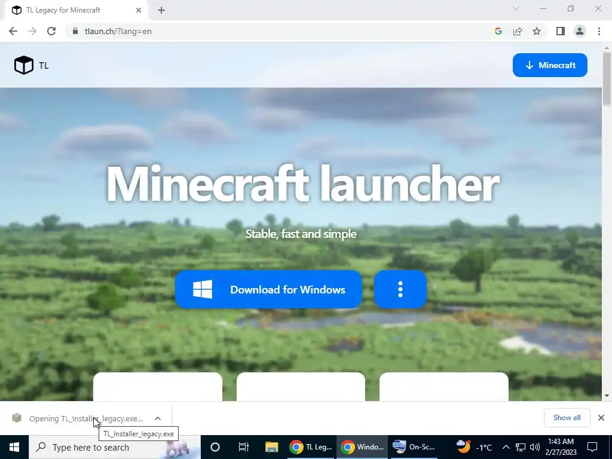
Task: Click the weather -1°C widget
Action: 474,447
